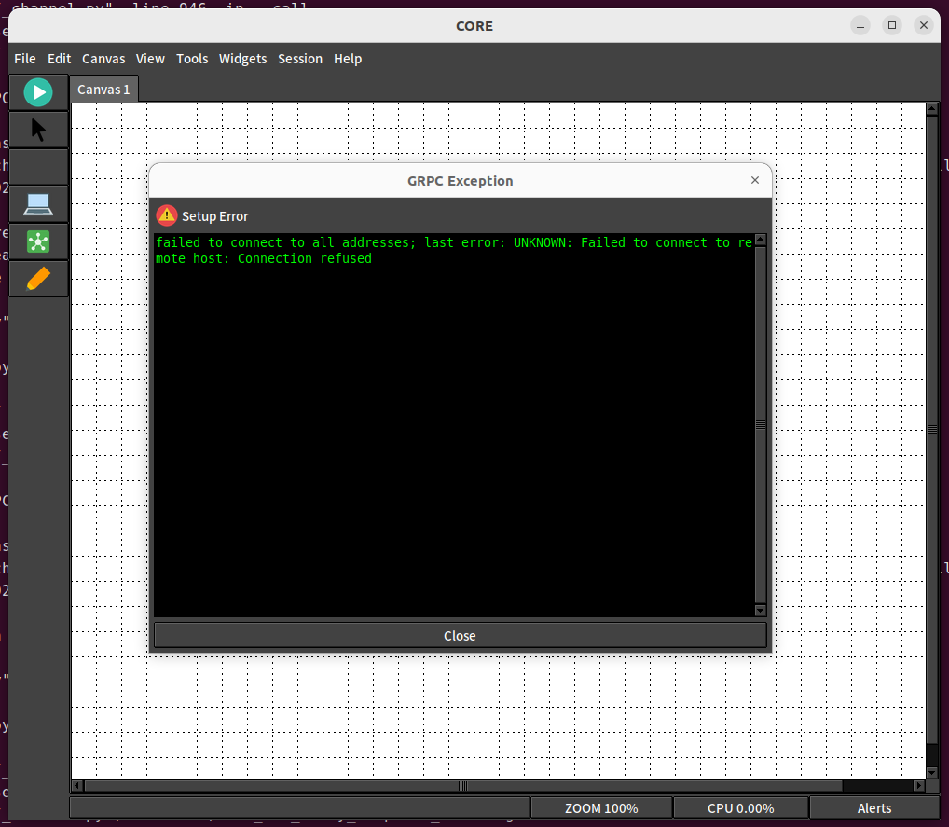Close the GRPC Exception dialog
The image size is (949, 827).
(x=460, y=636)
